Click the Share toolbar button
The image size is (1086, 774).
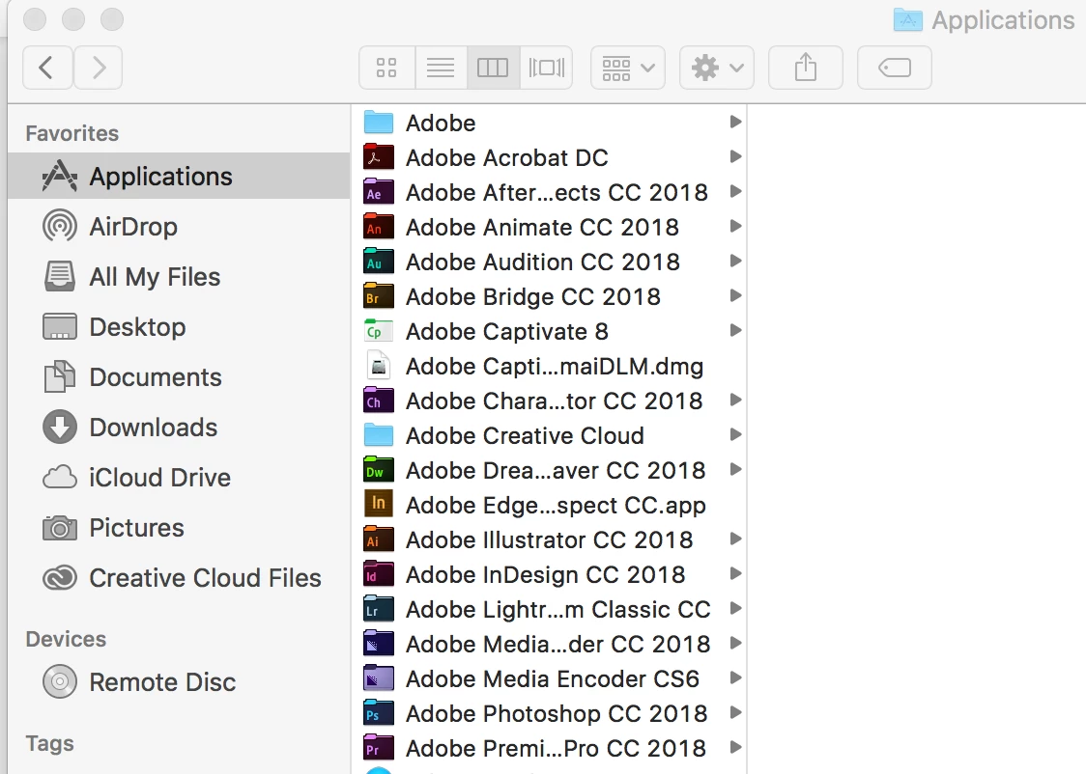(x=806, y=68)
